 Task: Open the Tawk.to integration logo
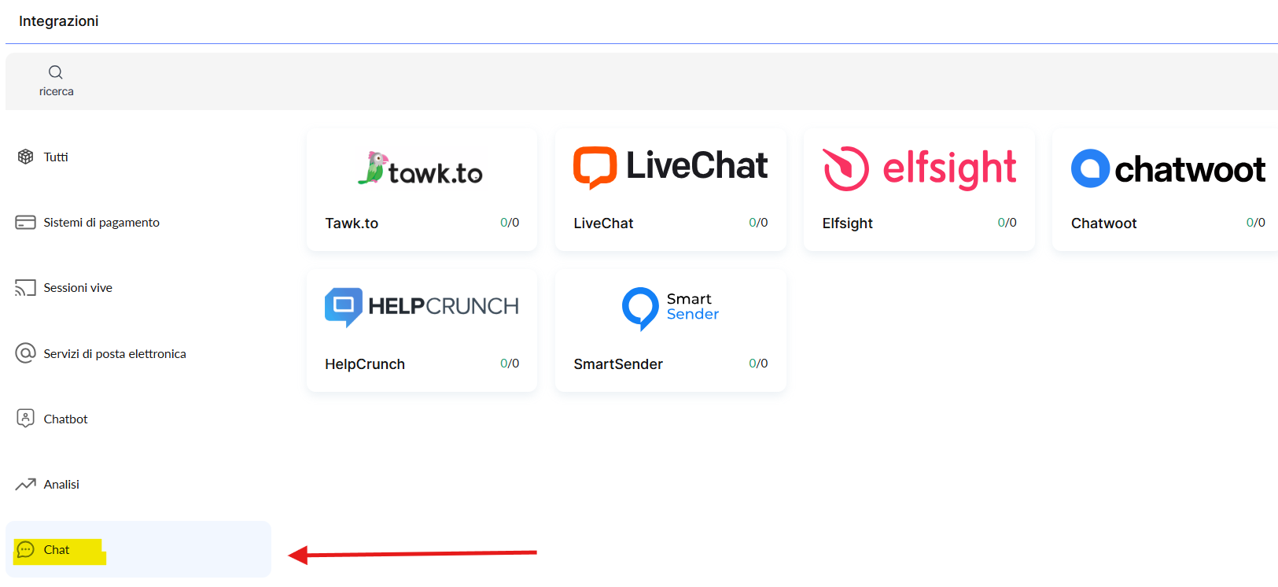[421, 168]
